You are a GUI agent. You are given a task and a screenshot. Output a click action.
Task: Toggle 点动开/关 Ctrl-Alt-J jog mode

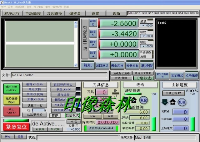click(x=101, y=128)
